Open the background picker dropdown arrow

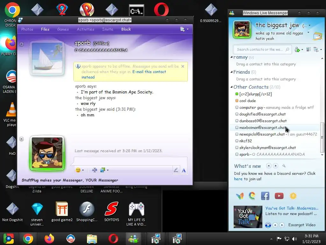(108, 170)
